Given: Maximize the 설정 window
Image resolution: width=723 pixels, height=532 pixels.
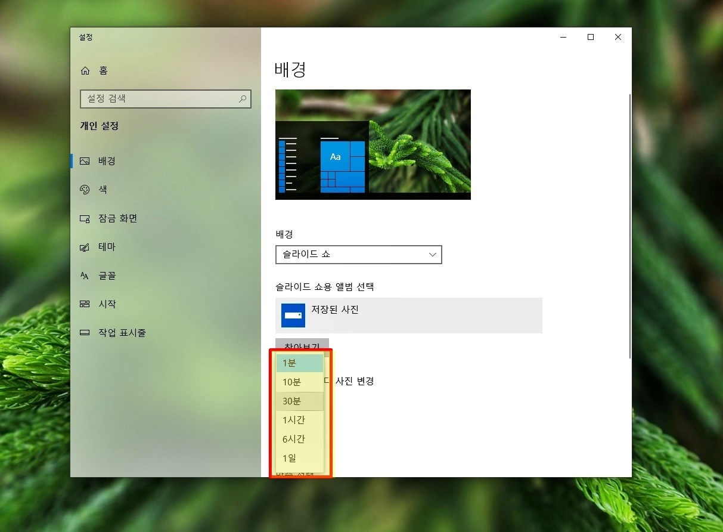Looking at the screenshot, I should coord(591,37).
